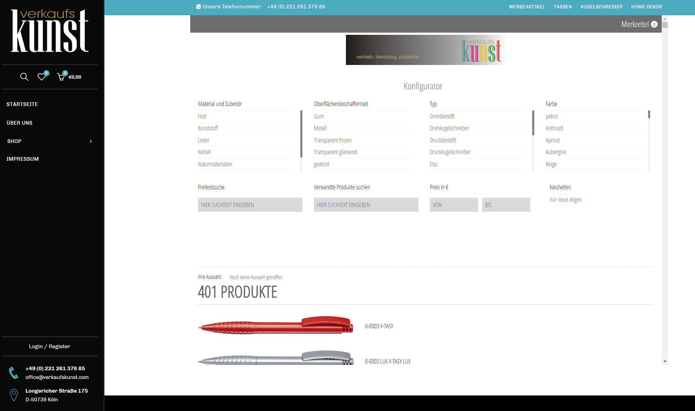695x411 pixels.
Task: Open the 0-0003 LUX X-TASY LUX product
Action: pos(388,361)
